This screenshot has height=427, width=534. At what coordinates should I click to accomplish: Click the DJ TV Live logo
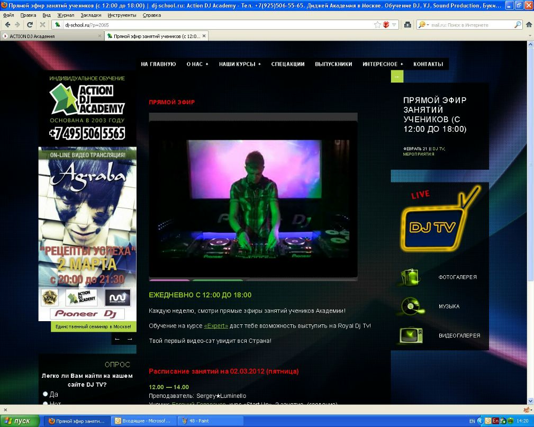point(440,220)
